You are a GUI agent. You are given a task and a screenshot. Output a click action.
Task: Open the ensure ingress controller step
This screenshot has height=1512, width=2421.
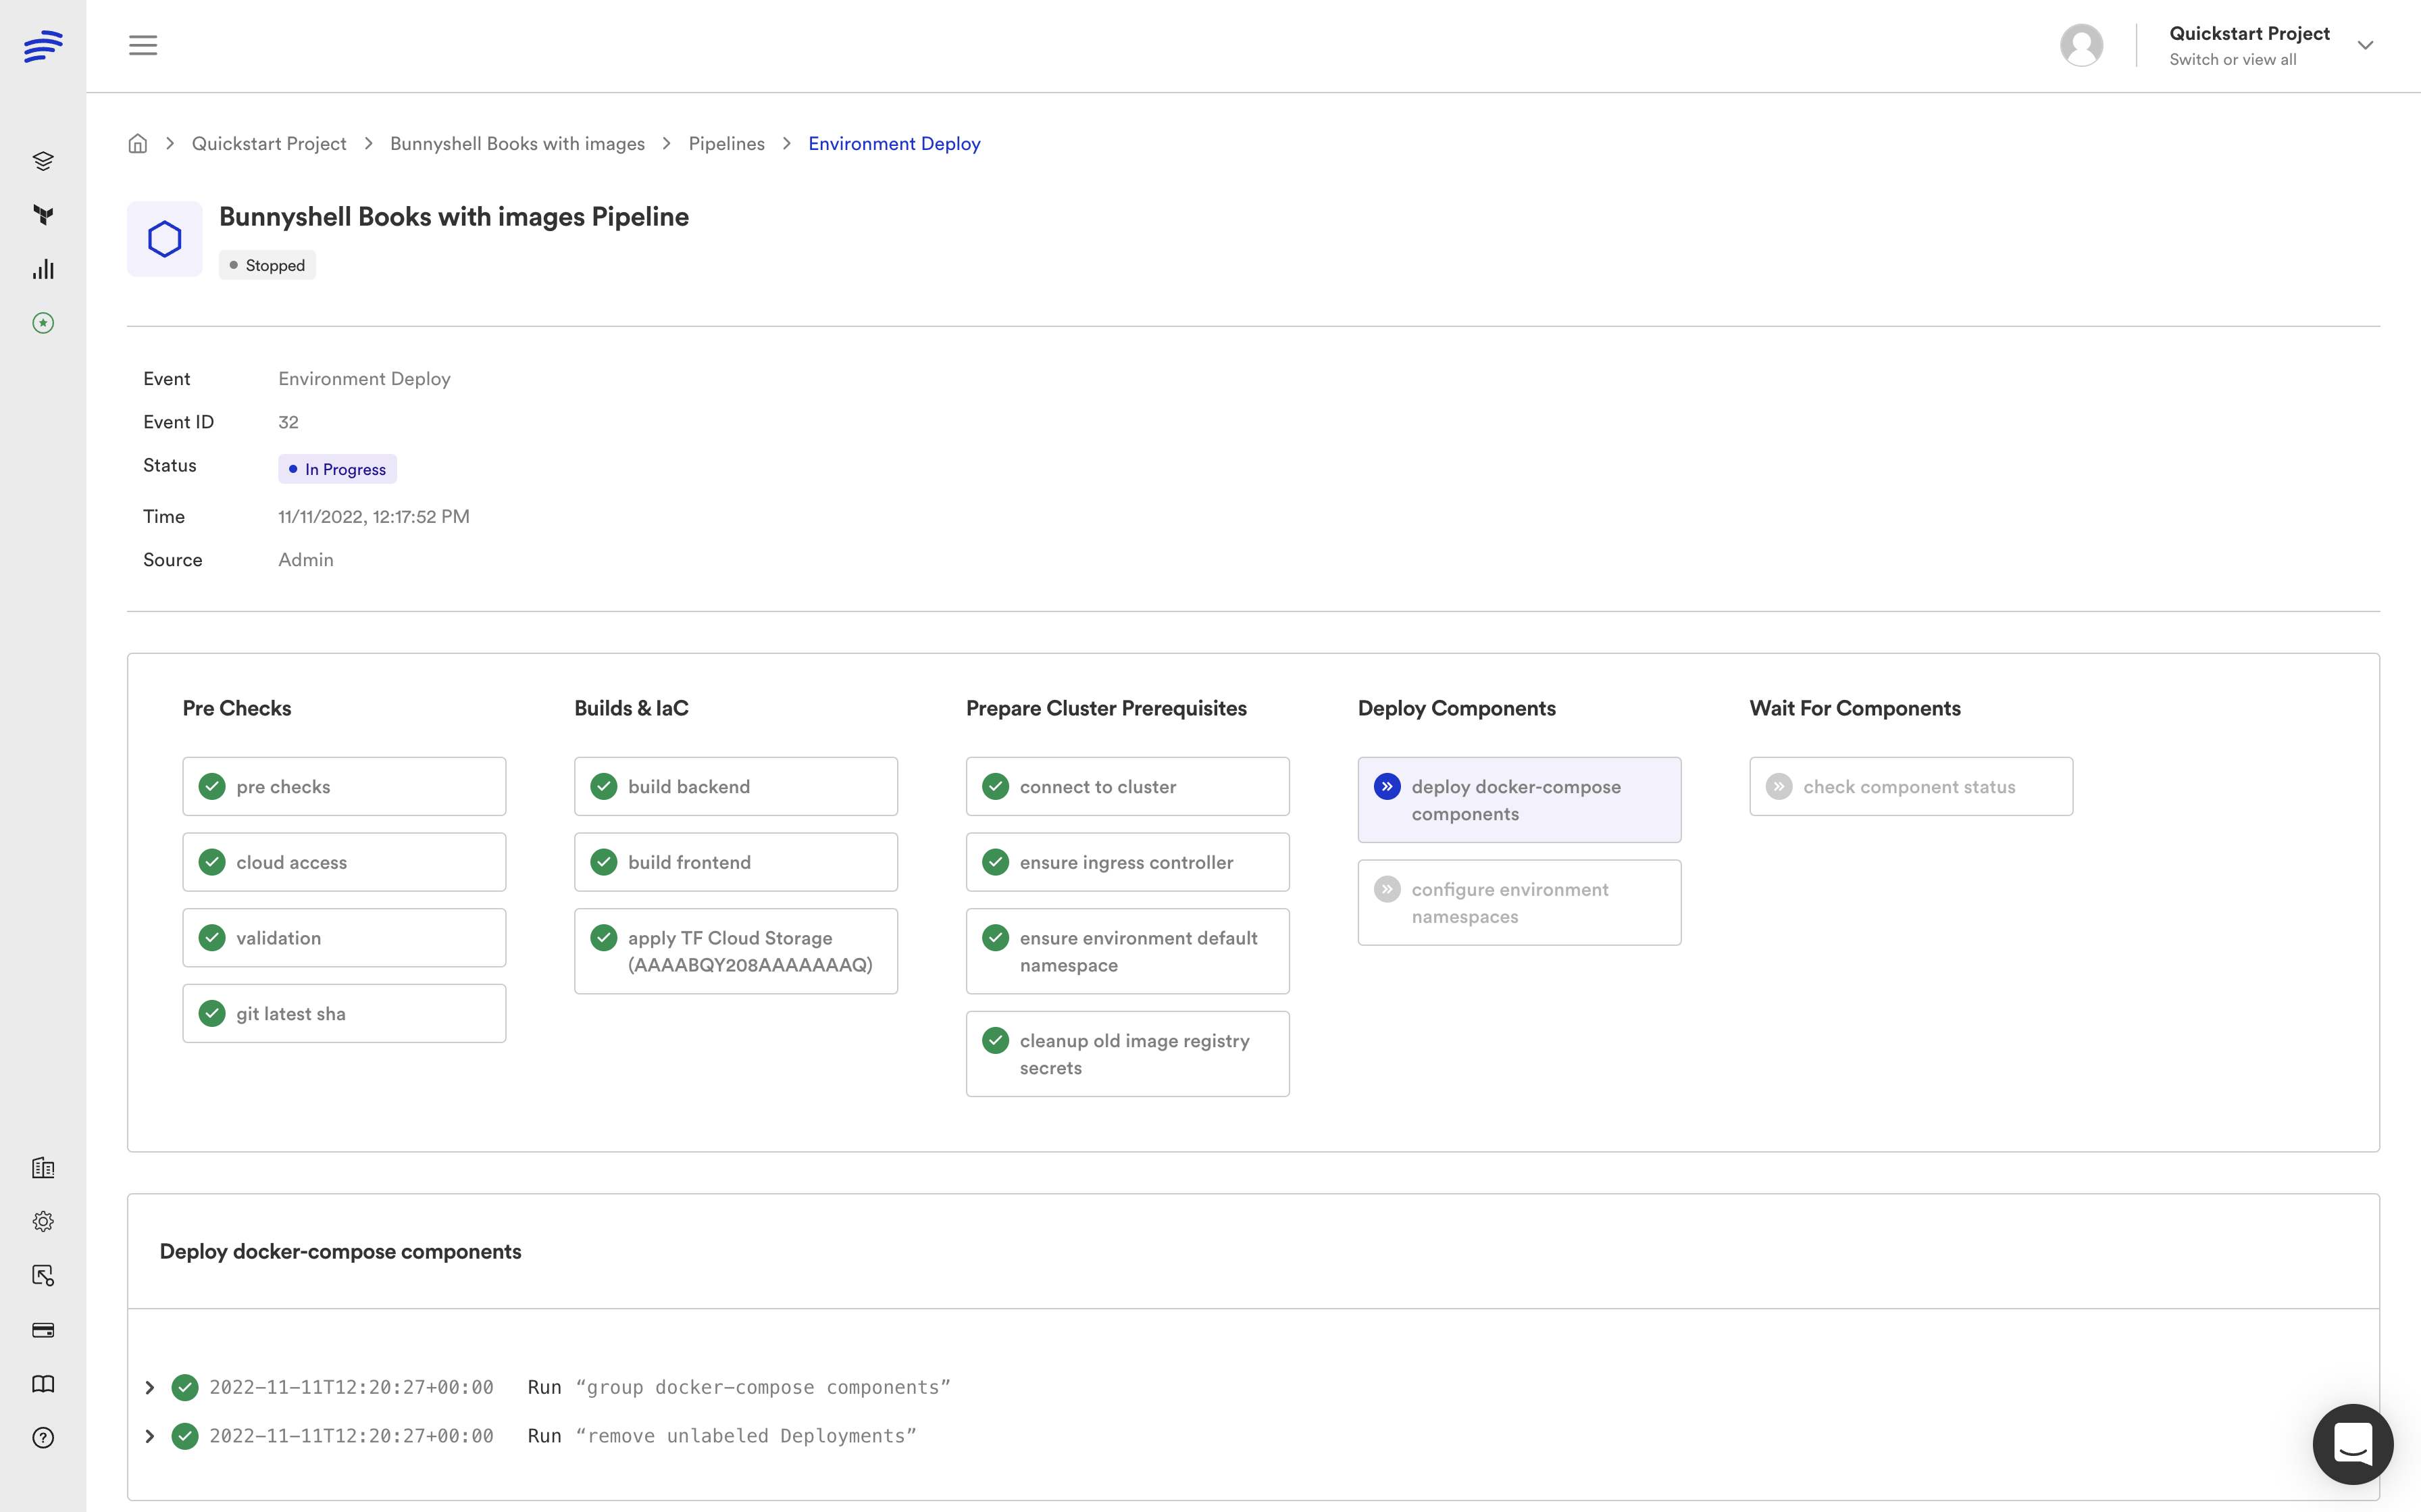1127,862
